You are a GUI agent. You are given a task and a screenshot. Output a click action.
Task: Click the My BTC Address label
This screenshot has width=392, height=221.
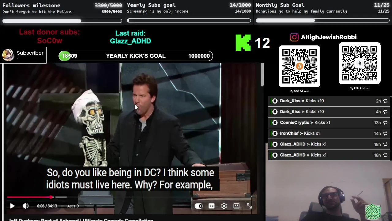tap(300, 91)
